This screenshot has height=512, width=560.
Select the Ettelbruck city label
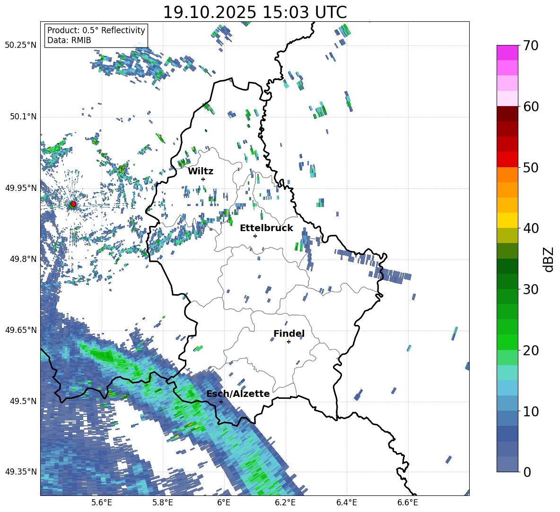pos(266,228)
